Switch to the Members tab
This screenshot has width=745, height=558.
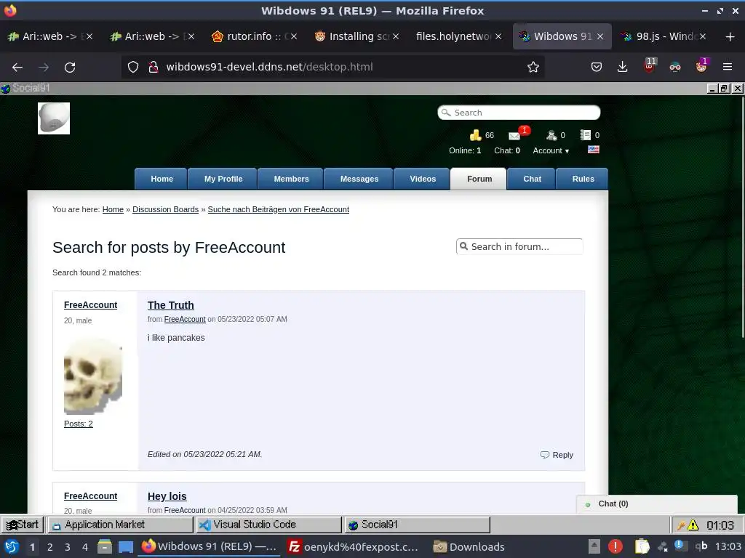(291, 179)
